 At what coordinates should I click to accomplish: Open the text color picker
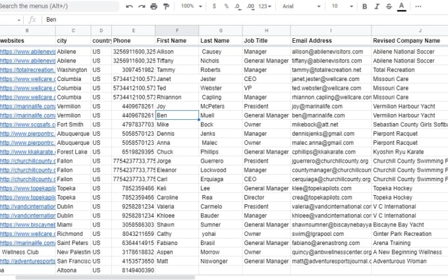tap(401, 6)
